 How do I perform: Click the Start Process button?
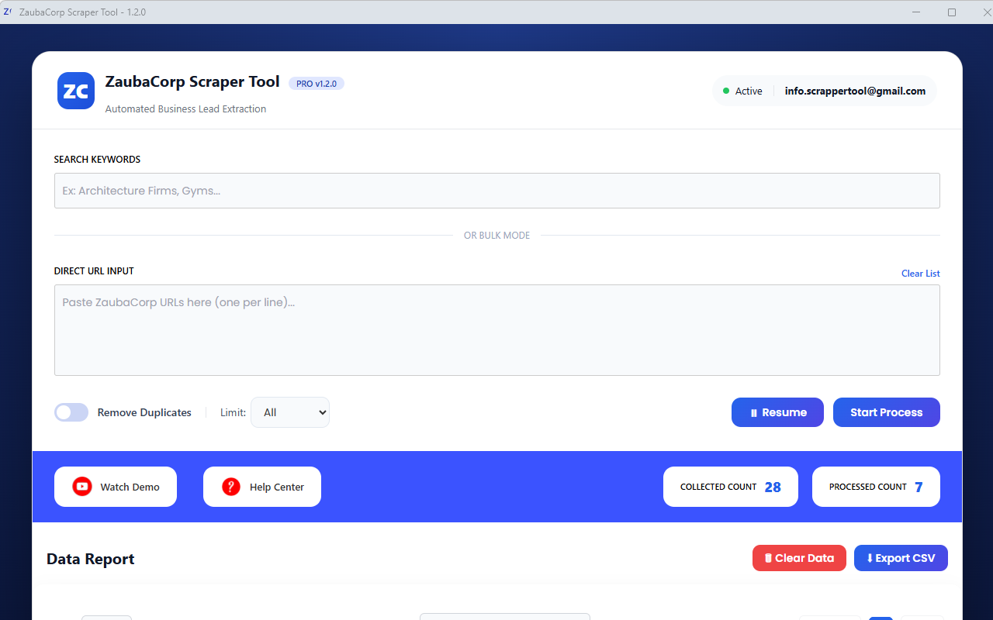[886, 412]
